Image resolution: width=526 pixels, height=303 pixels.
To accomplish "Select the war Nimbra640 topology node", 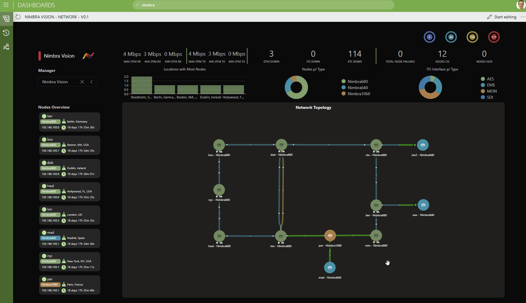I will pos(423,205).
